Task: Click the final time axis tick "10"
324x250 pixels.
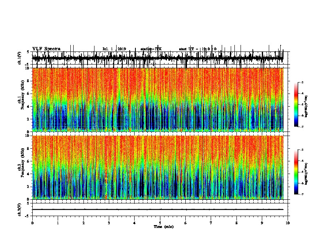Action: pos(288,223)
